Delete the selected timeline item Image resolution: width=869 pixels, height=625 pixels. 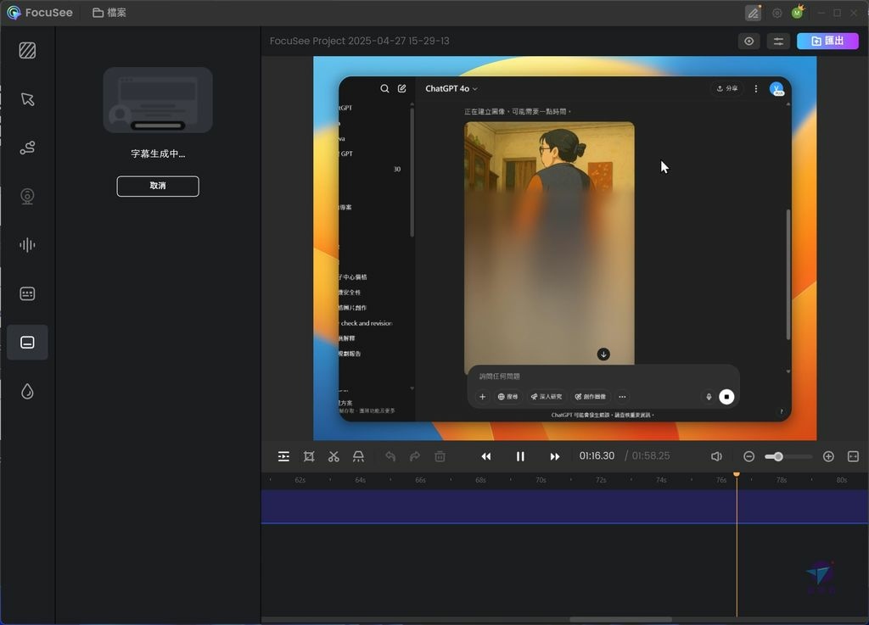440,456
